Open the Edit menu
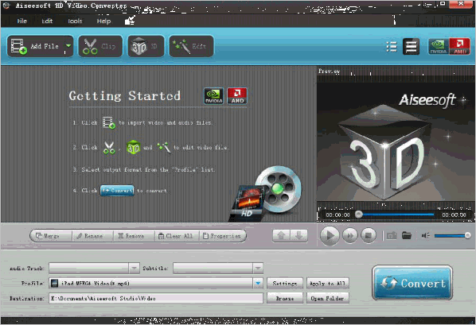 (47, 21)
